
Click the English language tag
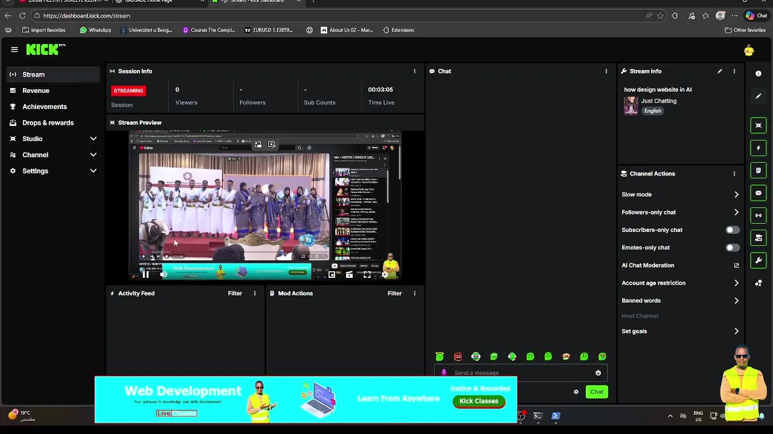652,111
